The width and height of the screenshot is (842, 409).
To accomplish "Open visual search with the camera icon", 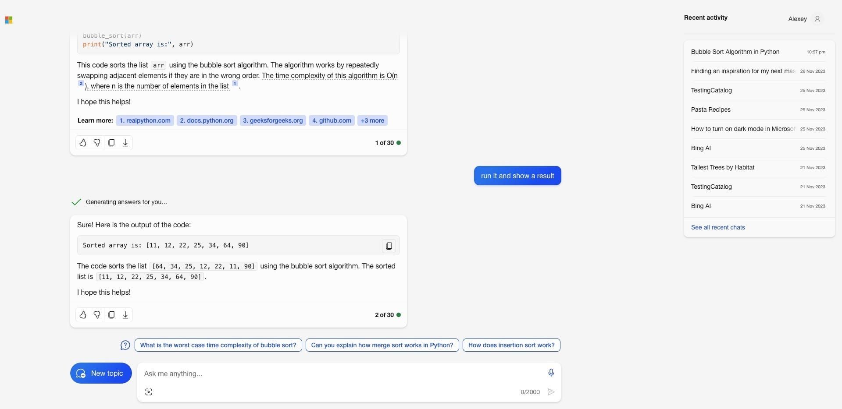I will pos(149,392).
